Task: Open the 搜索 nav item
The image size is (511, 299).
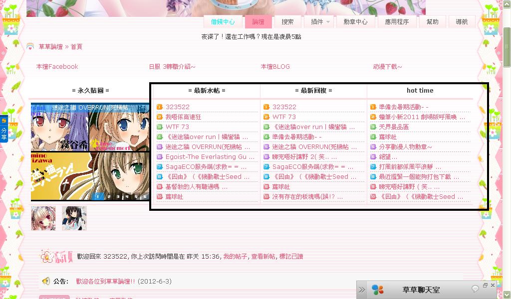Action: pos(287,22)
